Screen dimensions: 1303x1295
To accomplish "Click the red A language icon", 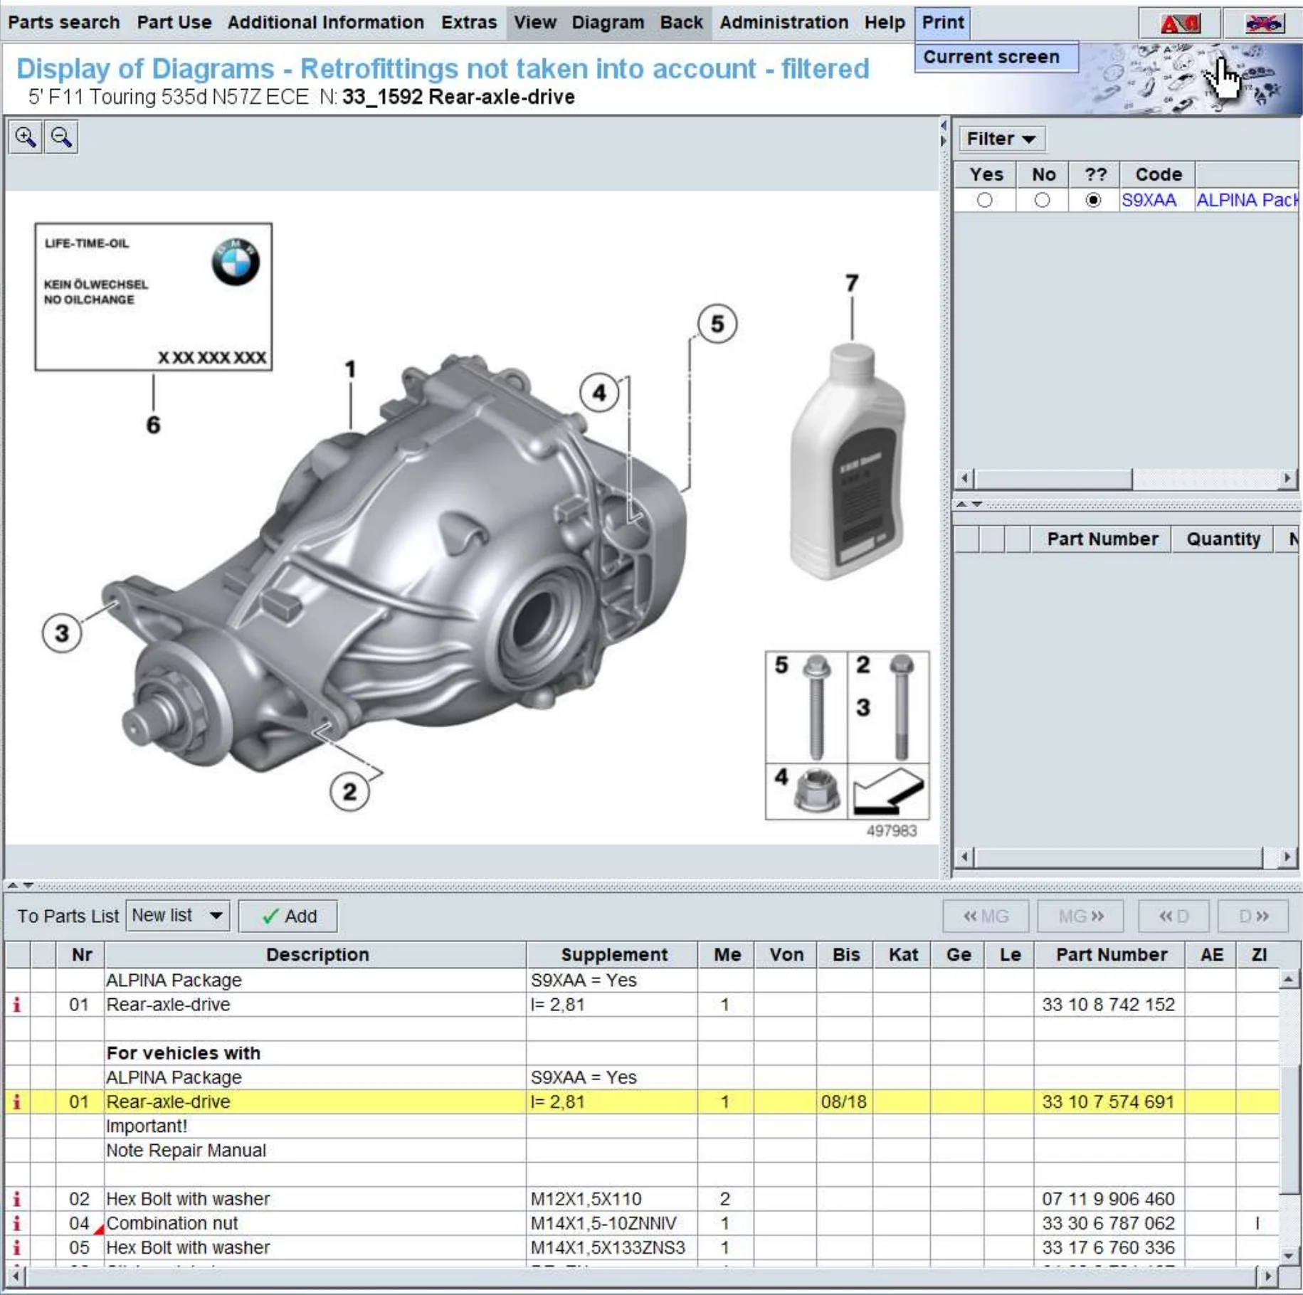I will pyautogui.click(x=1179, y=23).
